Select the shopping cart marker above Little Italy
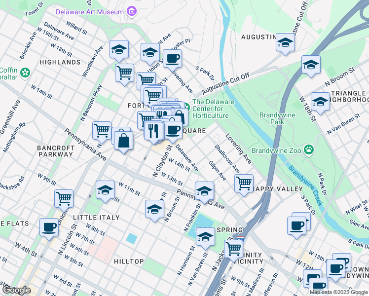The width and height of the screenshot is (369, 296). click(64, 198)
